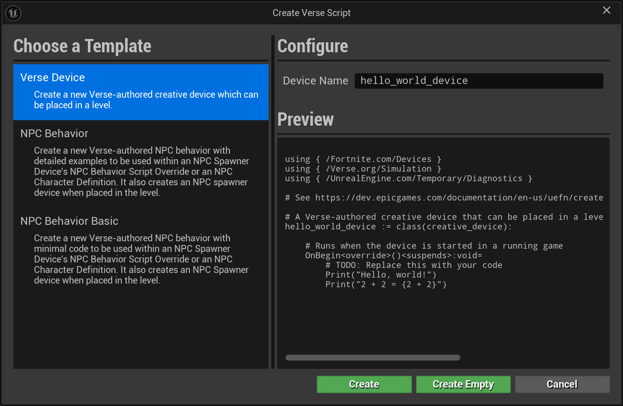Screen dimensions: 623x406
Task: Click the Device Name text field
Action: [x=478, y=81]
